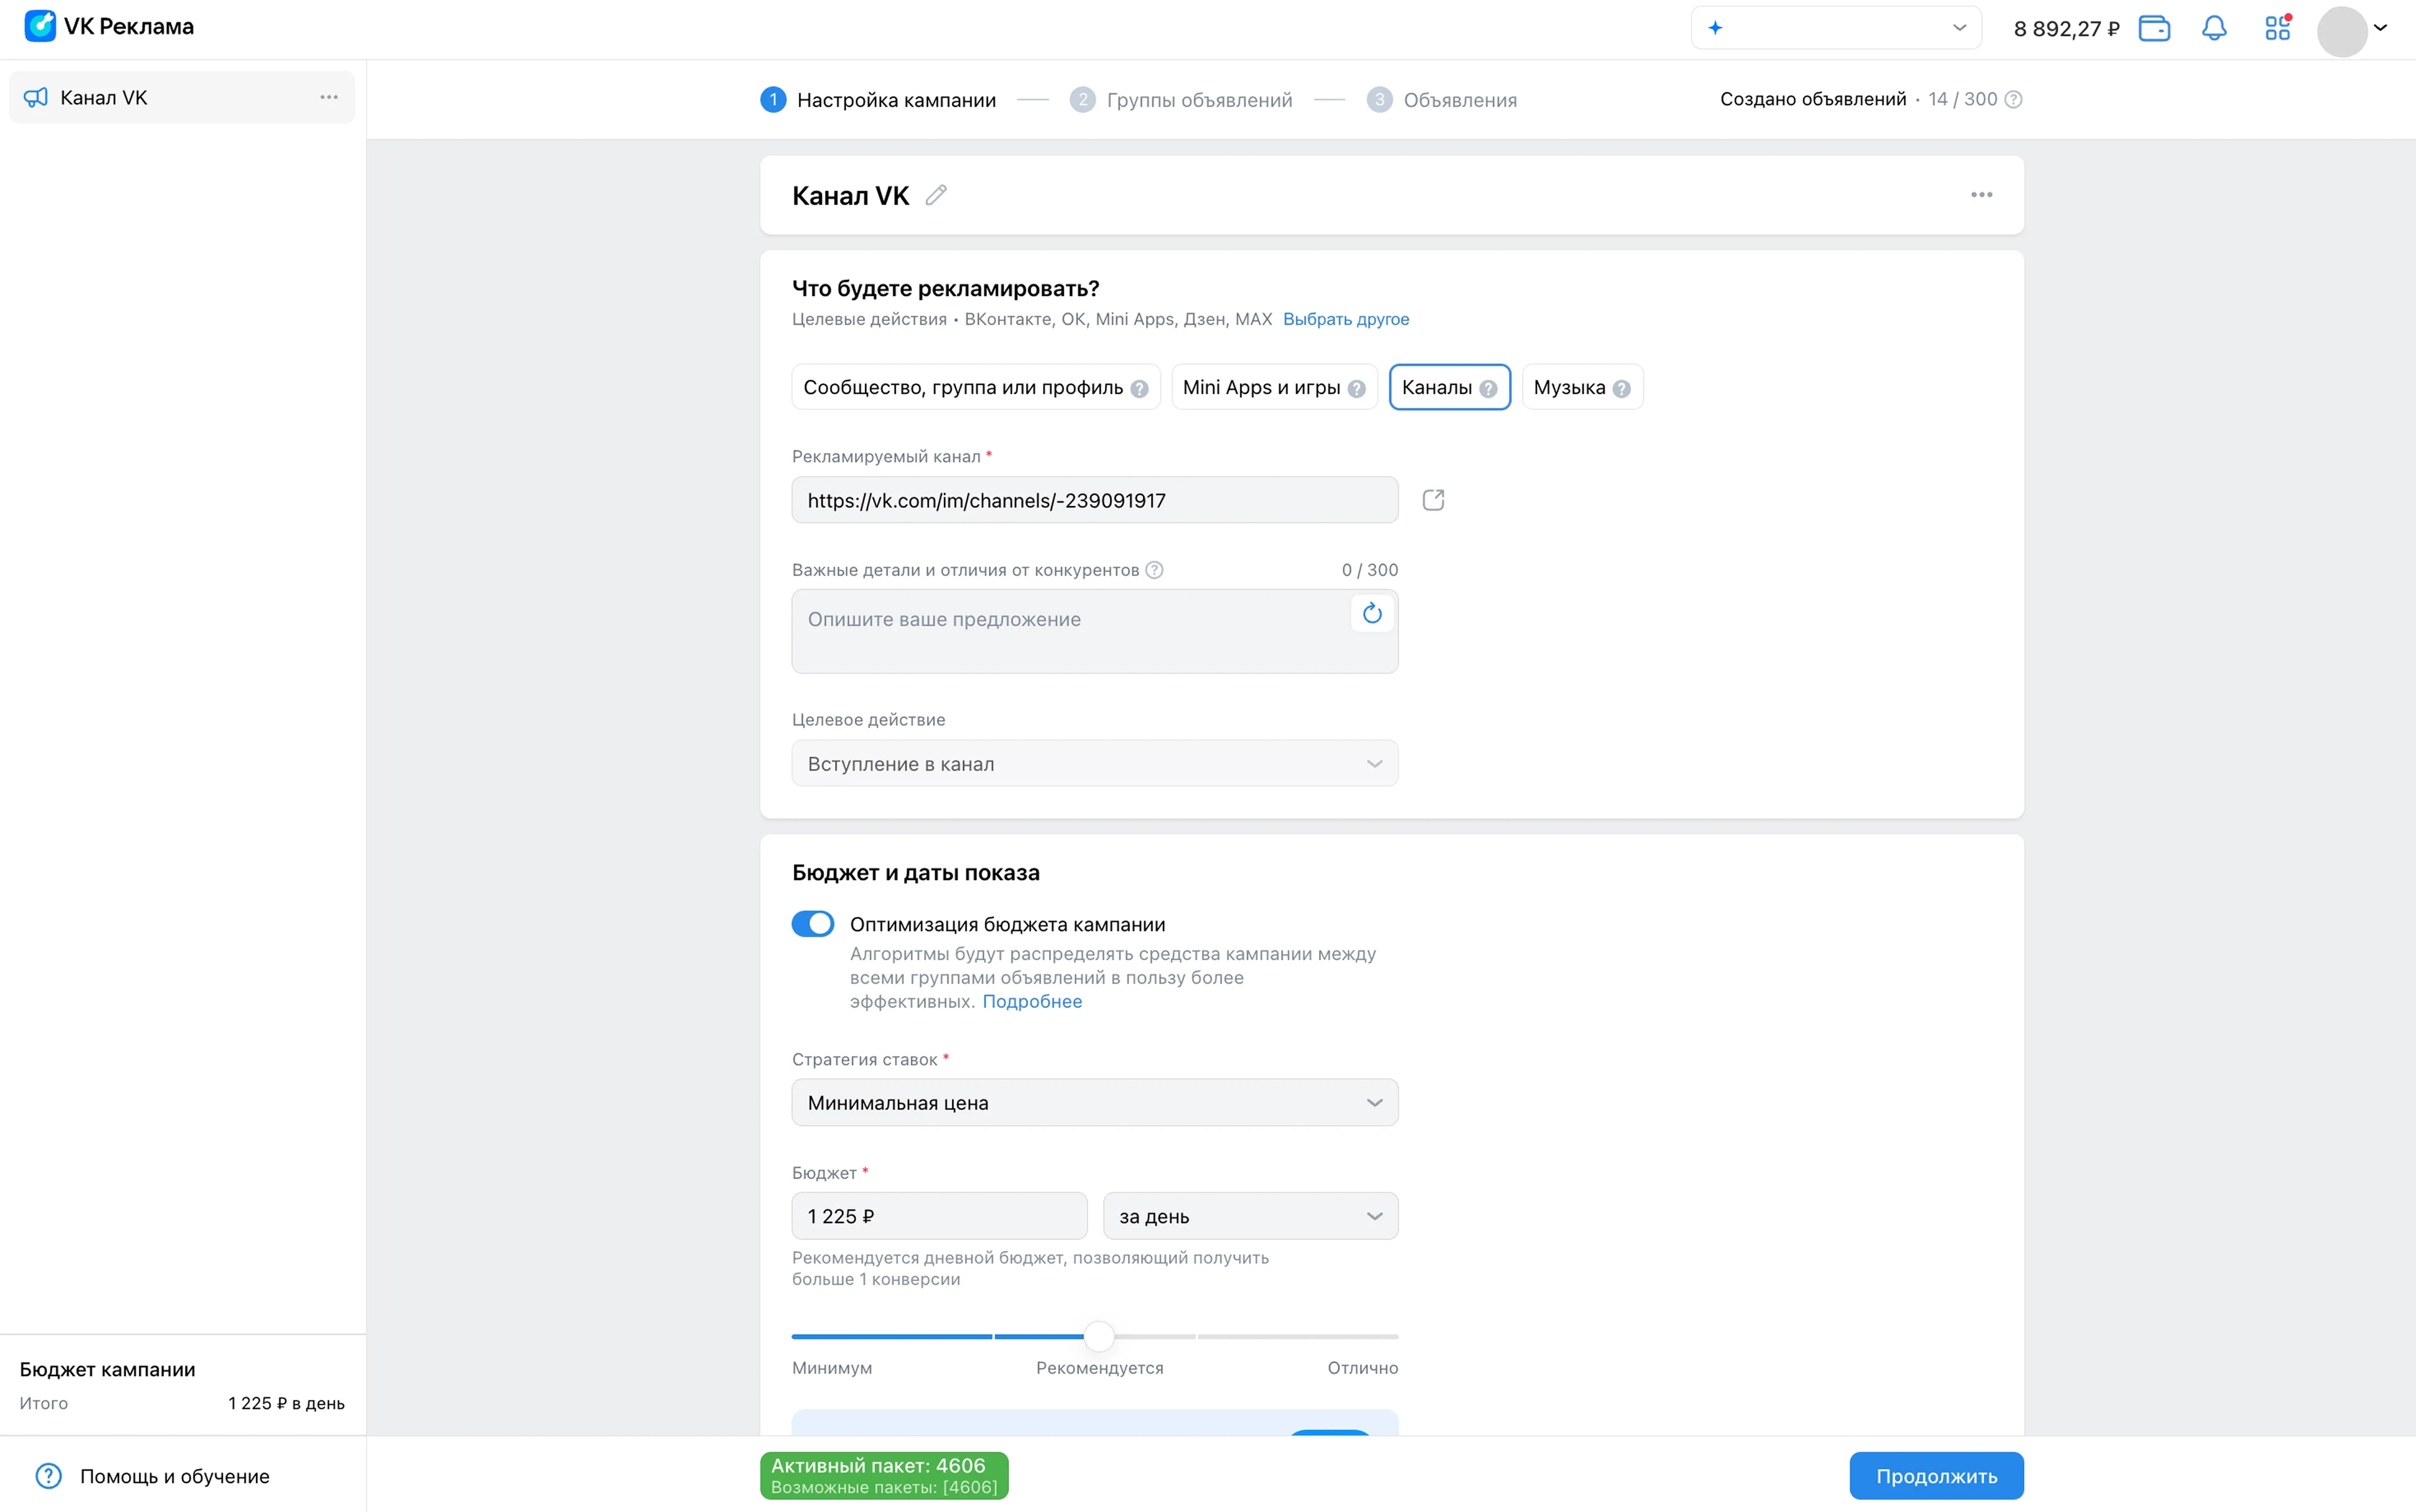2416x1512 pixels.
Task: Click the Отлично label under slider
Action: [1362, 1368]
